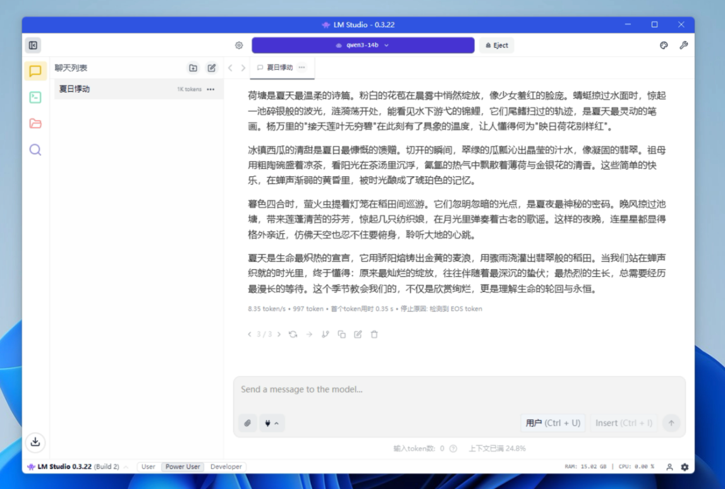Click the 用户 (Ctrl + U) button
725x489 pixels.
coord(552,423)
